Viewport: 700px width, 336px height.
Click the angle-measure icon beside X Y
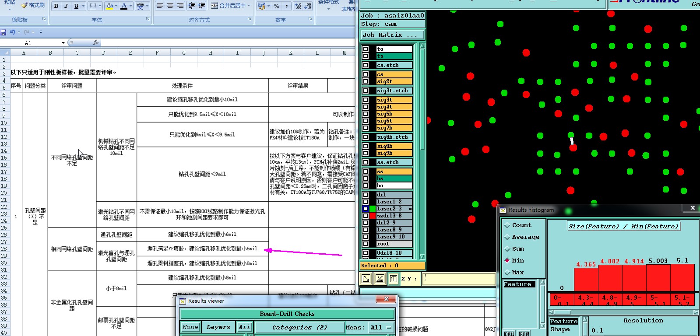pos(380,279)
